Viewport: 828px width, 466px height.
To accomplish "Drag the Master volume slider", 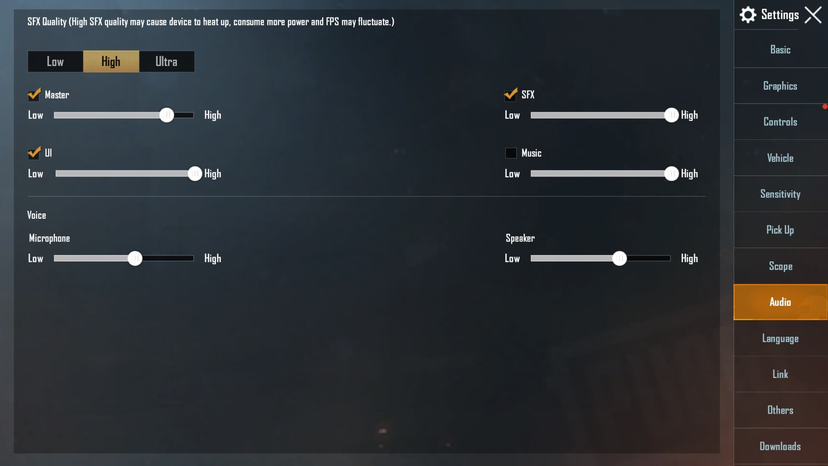I will tap(166, 115).
